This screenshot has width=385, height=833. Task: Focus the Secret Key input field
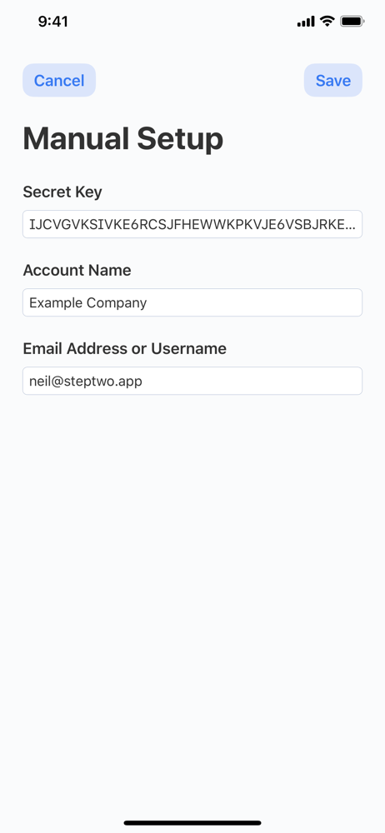(192, 224)
